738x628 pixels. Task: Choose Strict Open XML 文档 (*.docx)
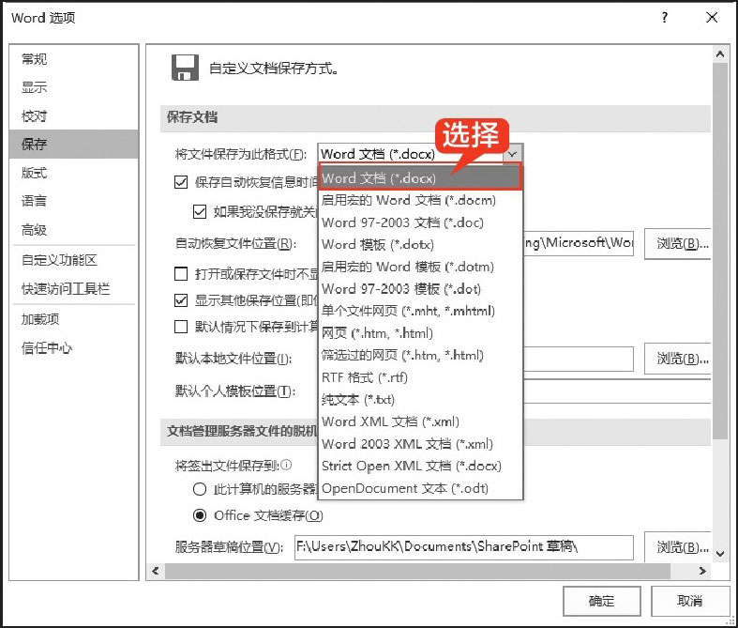point(420,466)
